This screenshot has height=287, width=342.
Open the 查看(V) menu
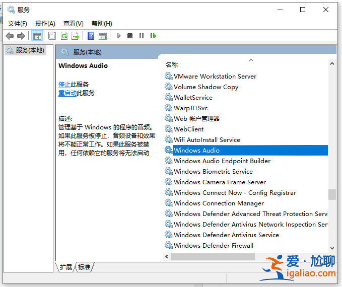pyautogui.click(x=74, y=23)
